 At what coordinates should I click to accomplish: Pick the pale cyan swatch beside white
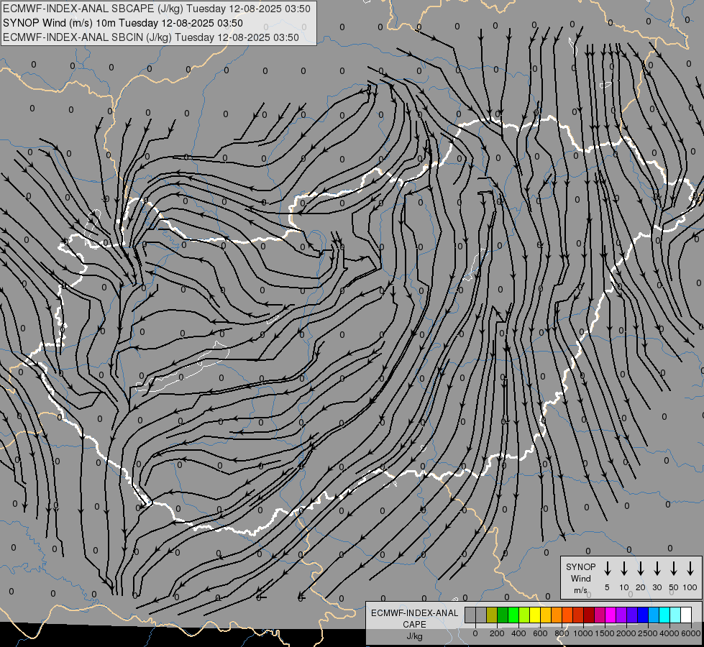tap(676, 615)
